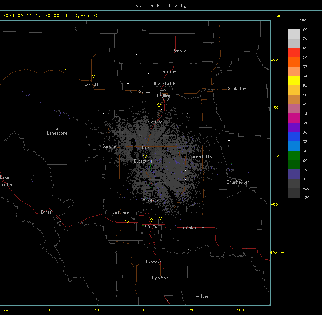
Task: Click the Banff label
Action: click(x=46, y=212)
